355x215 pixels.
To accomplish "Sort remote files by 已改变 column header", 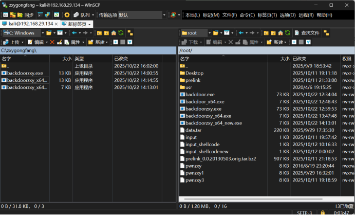I will [x=315, y=59].
